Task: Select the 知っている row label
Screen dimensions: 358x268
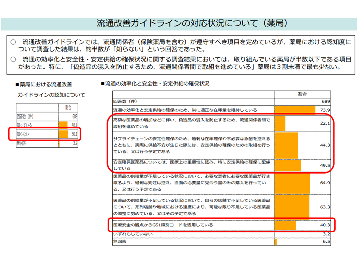Action: click(25, 125)
